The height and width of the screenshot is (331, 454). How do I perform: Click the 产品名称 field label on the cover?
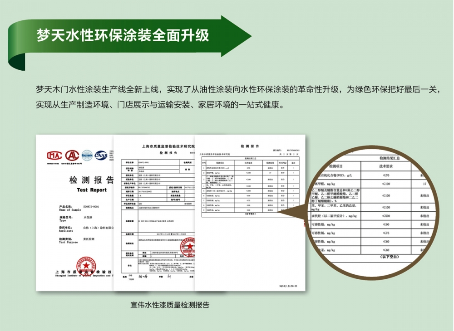(x=66, y=207)
